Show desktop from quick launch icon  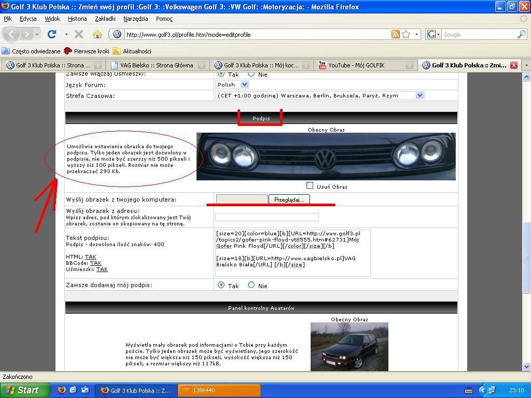tap(85, 390)
